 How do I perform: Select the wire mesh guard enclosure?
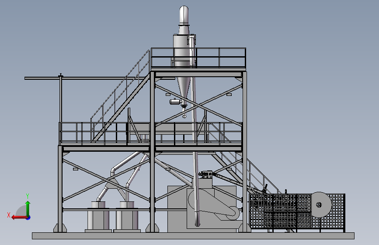297,211
